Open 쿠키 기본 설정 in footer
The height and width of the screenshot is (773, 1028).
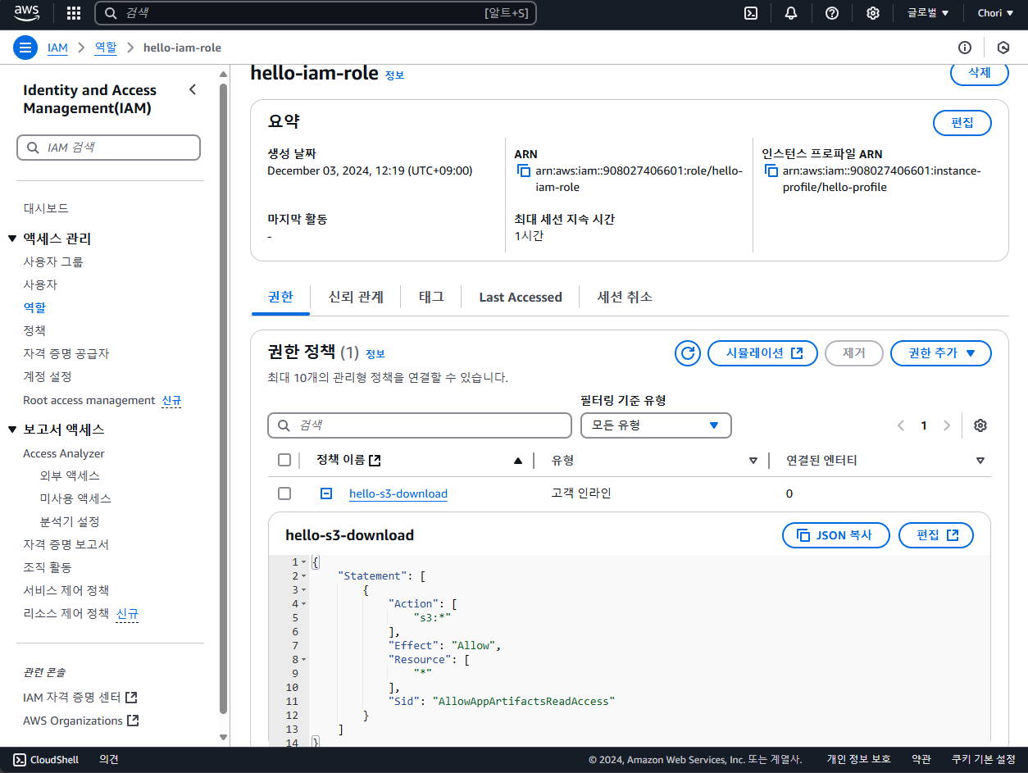point(983,760)
